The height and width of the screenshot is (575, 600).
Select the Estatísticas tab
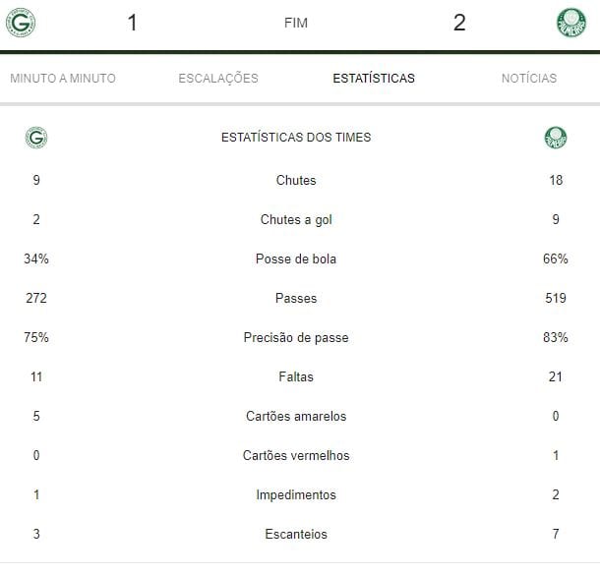point(374,79)
